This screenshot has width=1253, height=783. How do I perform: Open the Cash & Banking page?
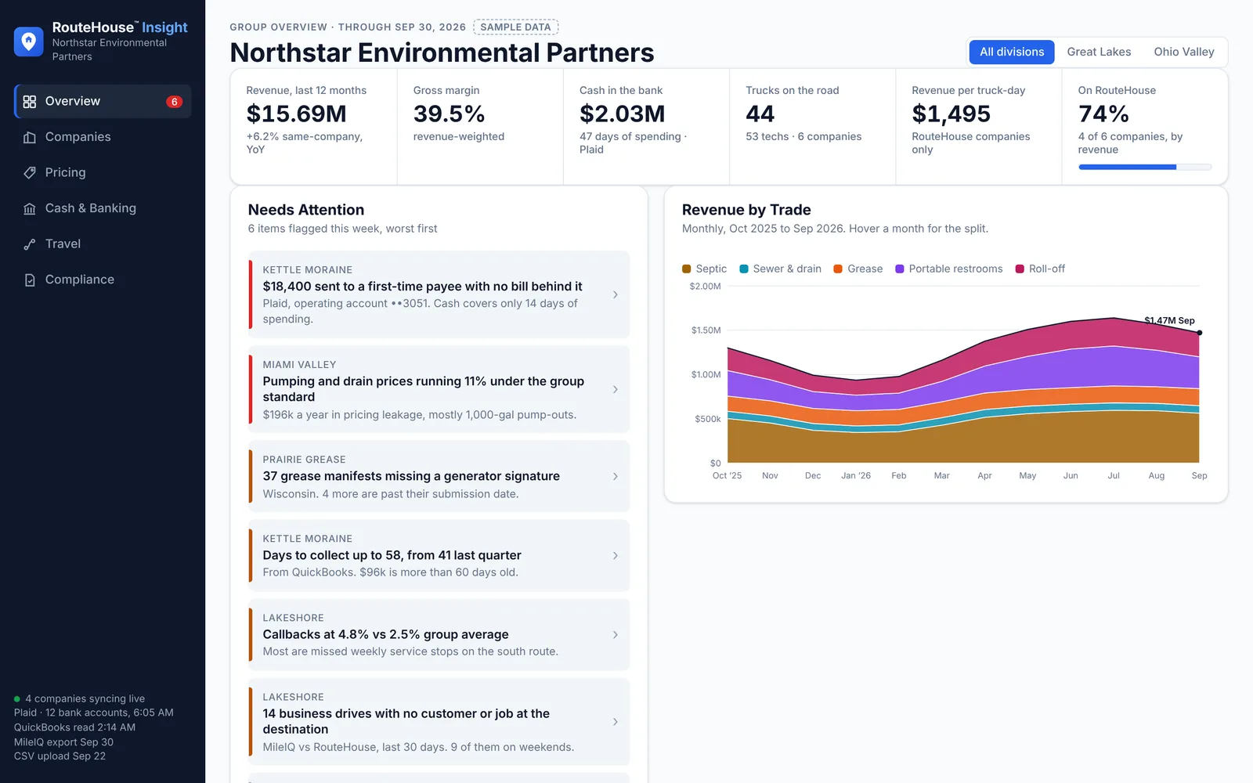coord(103,208)
